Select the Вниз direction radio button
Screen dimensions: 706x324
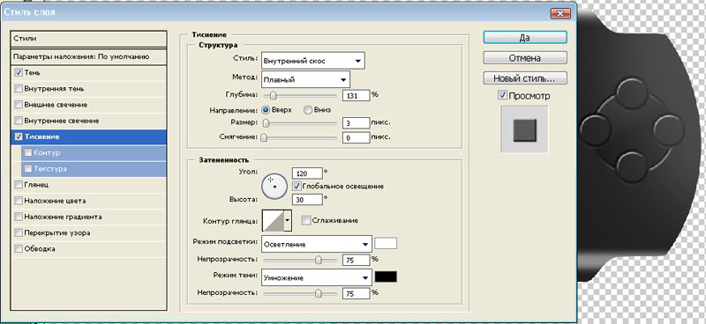308,110
